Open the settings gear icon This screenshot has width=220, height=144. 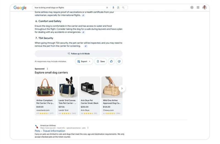coord(192,7)
